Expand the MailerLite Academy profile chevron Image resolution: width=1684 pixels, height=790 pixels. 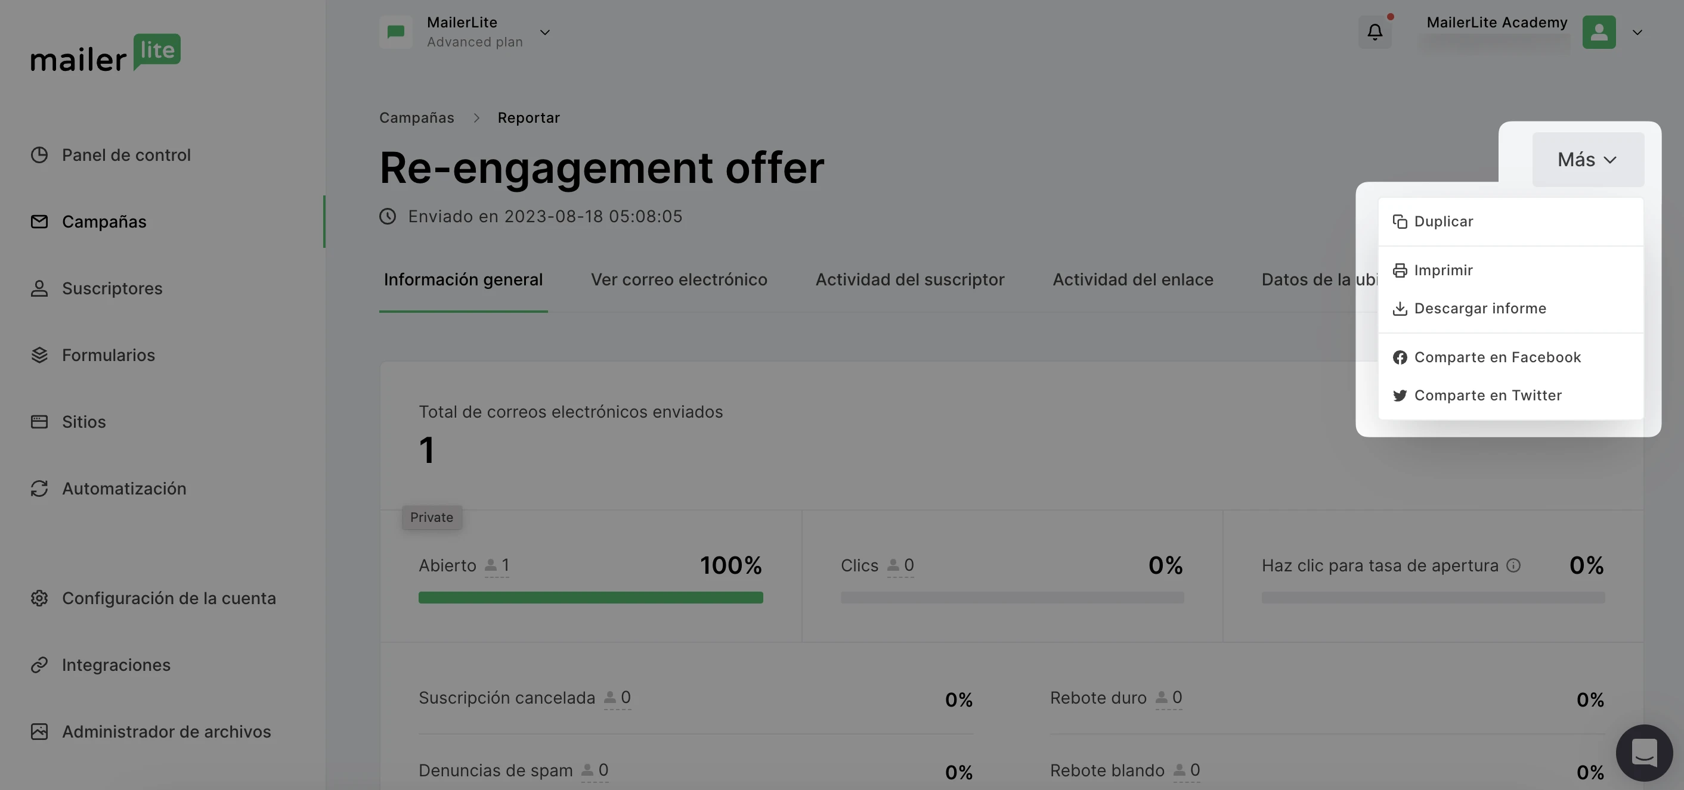click(1637, 32)
